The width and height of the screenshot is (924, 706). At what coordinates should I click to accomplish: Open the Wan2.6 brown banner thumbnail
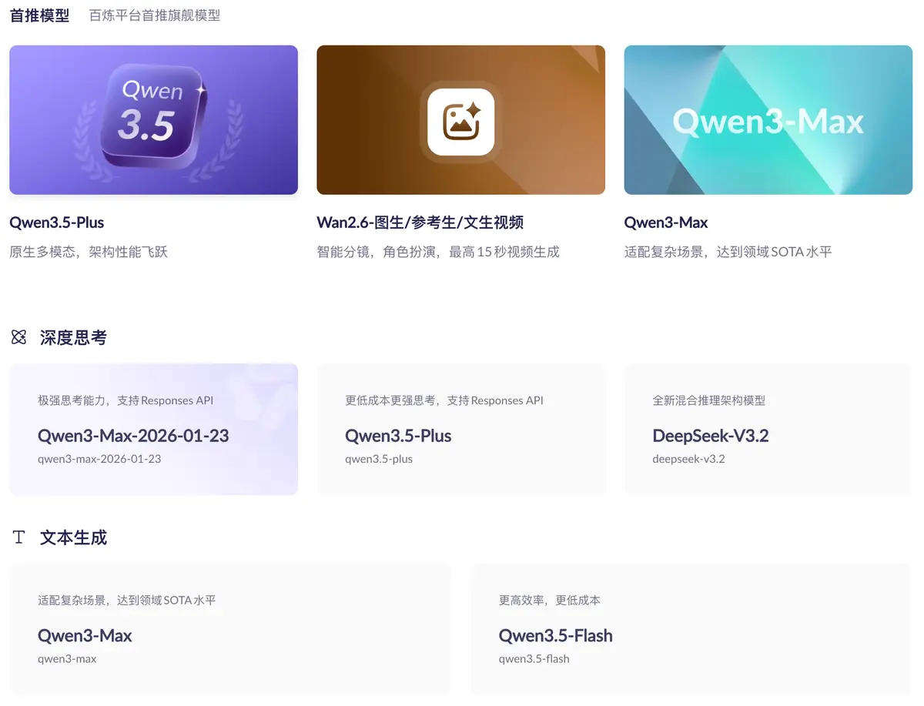pyautogui.click(x=460, y=119)
